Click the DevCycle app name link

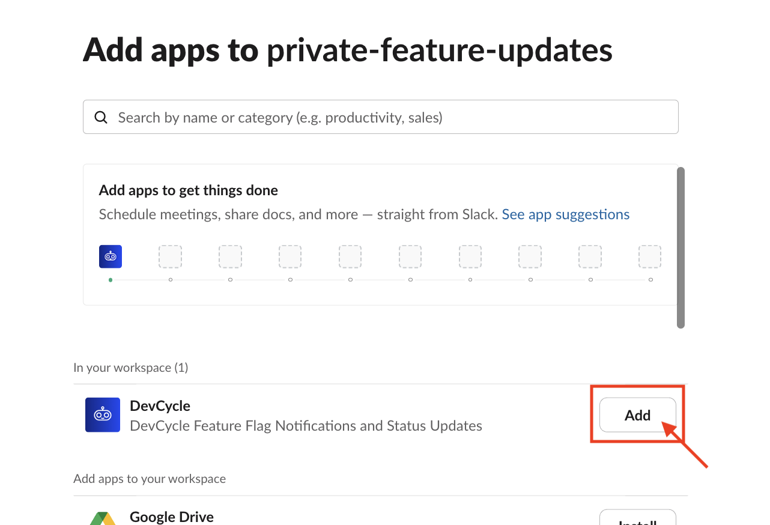(160, 405)
